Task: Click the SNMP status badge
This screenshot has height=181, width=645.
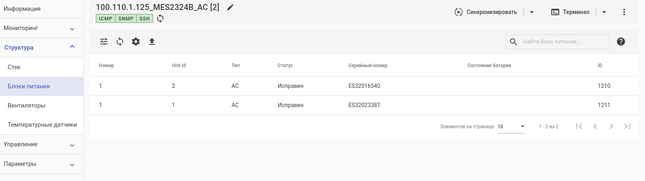Action: [125, 18]
